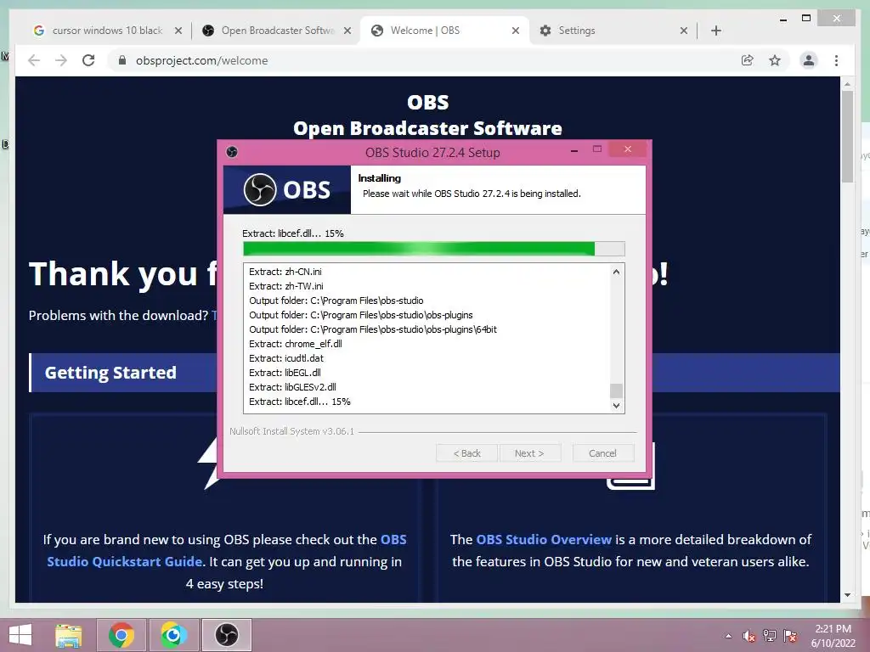This screenshot has width=870, height=652.
Task: Click the install log scrollbar thumb
Action: tap(616, 391)
